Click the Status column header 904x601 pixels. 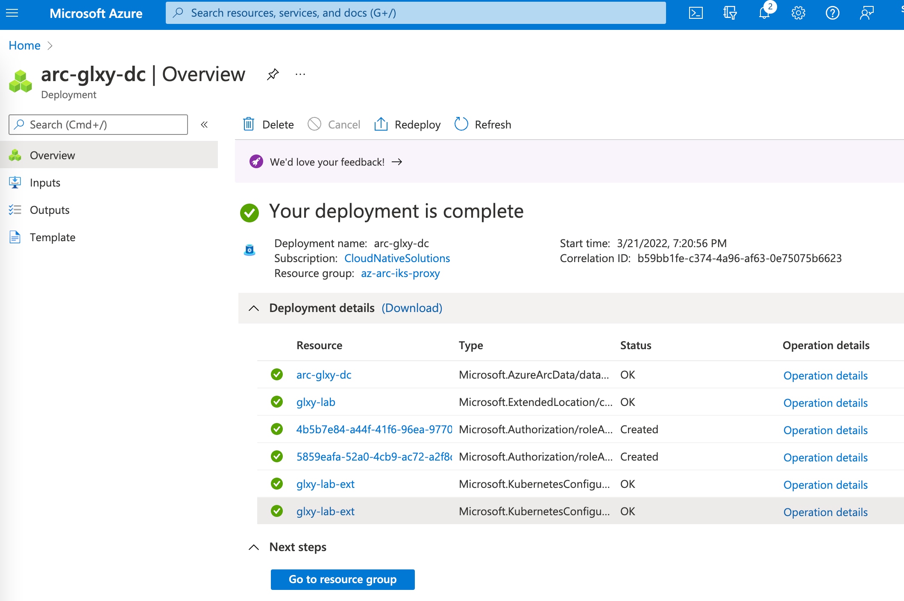636,345
